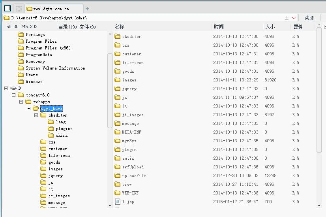Click the file-icon folder icon in file list
Viewport: 326px width, 217px height.
click(118, 62)
